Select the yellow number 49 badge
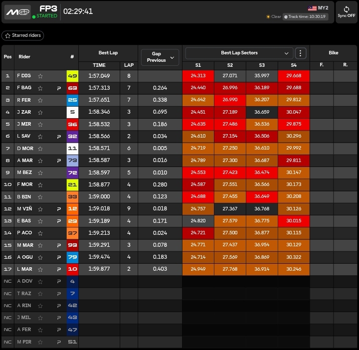Screen dimensions: 359x350 [x=72, y=76]
